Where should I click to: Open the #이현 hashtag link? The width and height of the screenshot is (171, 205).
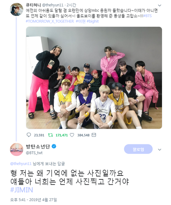click(81, 21)
